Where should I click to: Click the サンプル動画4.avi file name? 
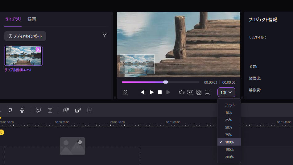click(18, 70)
